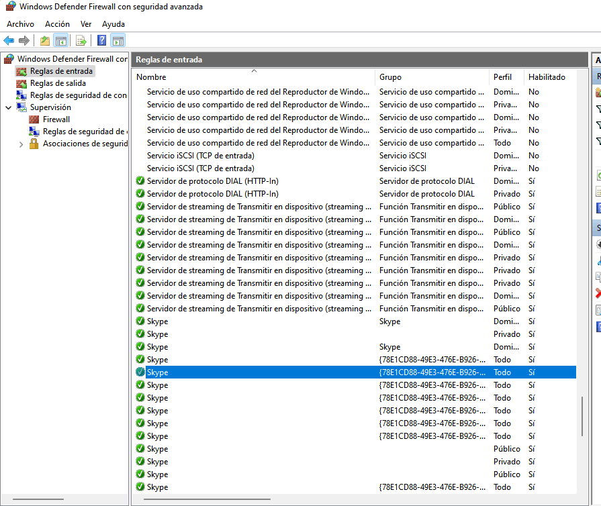Click the monitor icon beside Supervisión
Viewport: 601px width, 506px height.
(x=21, y=107)
